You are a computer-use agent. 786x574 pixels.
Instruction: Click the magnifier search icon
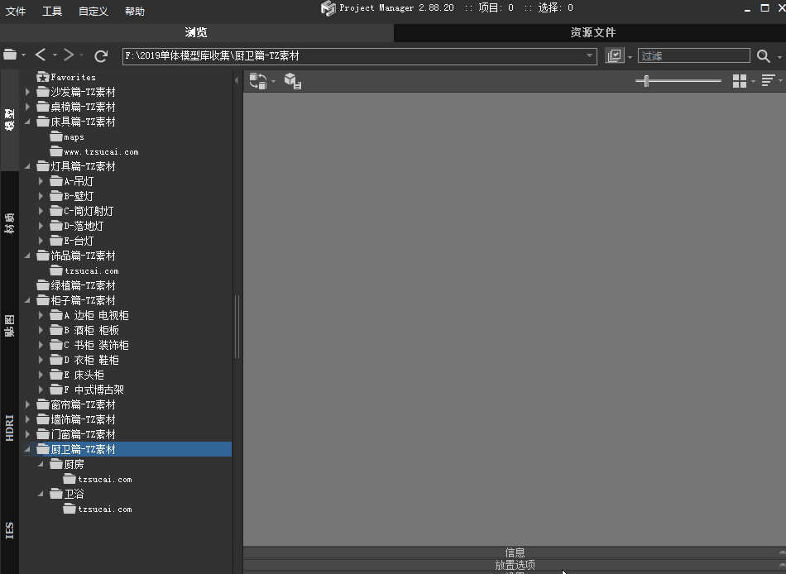[763, 55]
